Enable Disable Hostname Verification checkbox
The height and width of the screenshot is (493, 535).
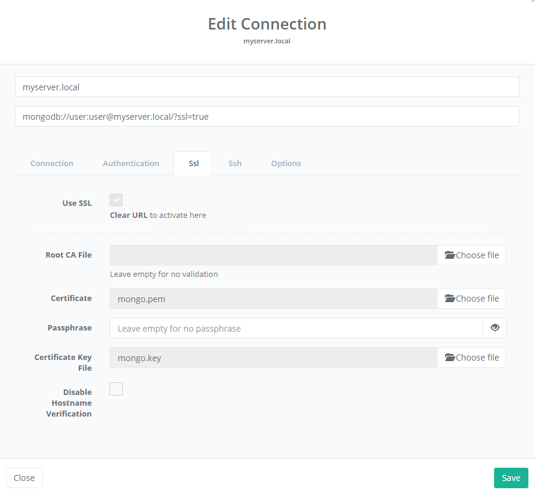point(116,389)
